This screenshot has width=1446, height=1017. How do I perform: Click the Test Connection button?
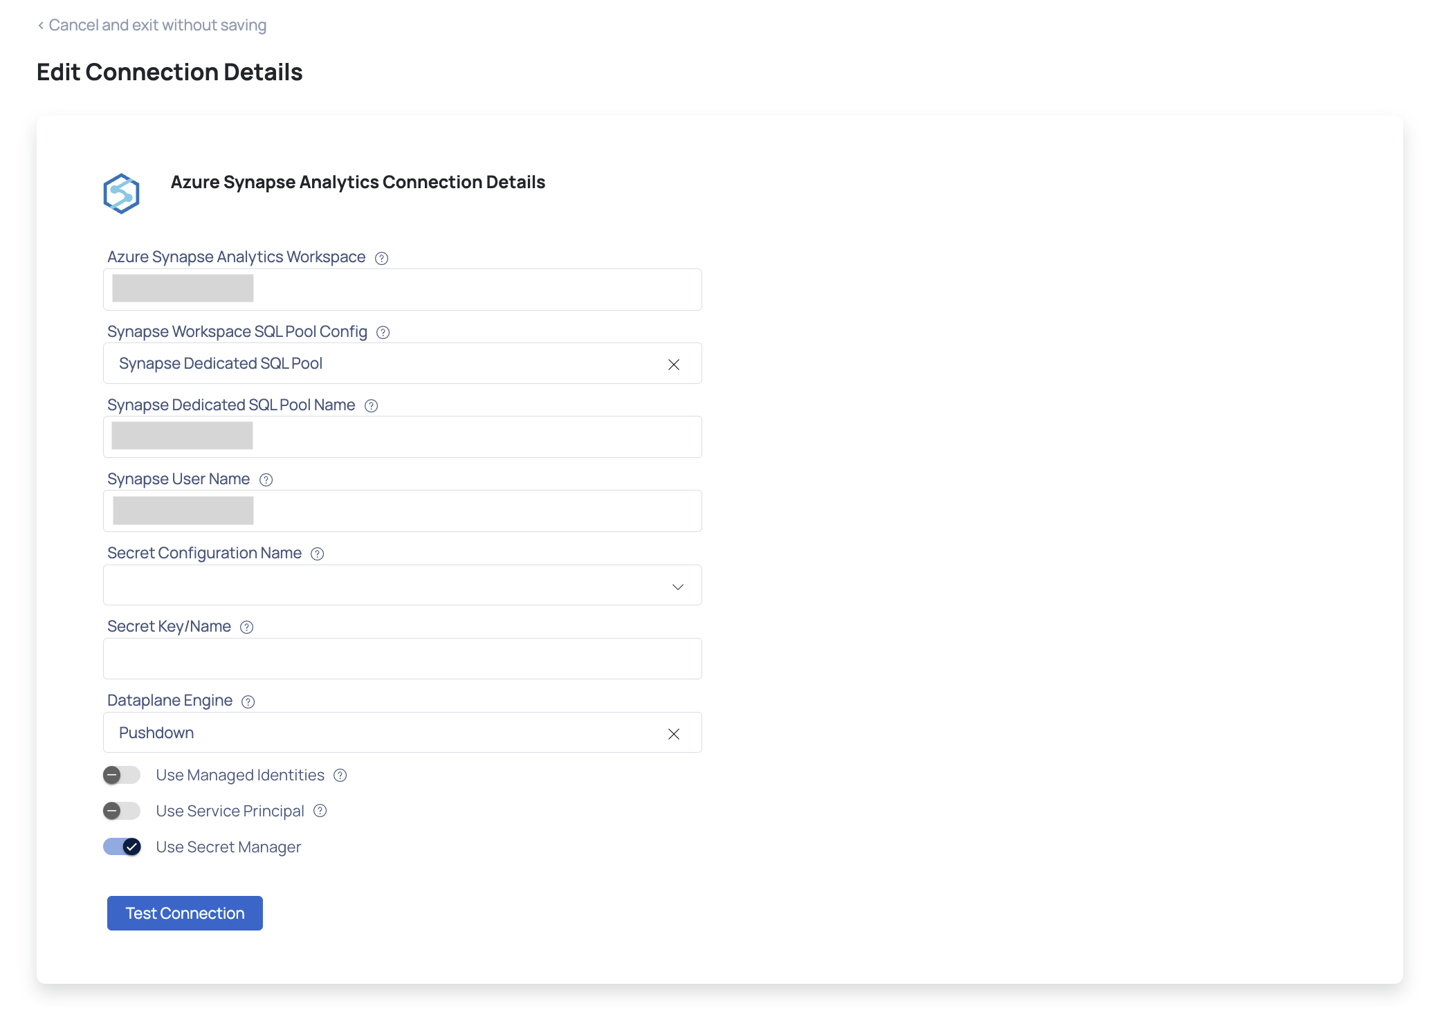185,913
